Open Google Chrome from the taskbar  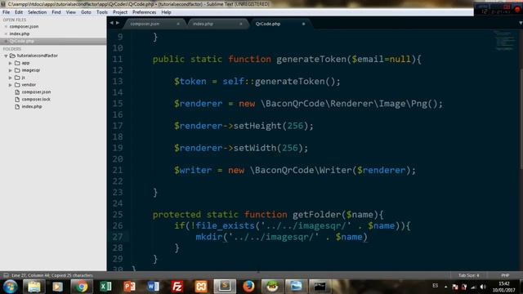(82, 287)
